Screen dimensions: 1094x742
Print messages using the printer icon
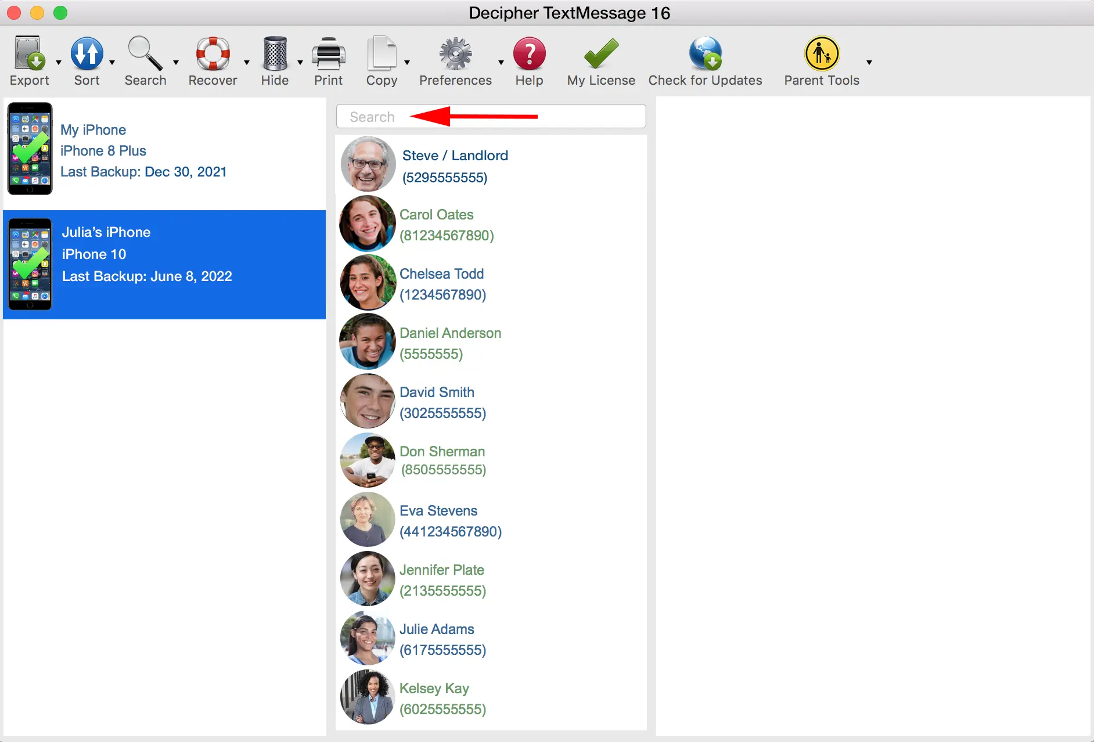[328, 53]
